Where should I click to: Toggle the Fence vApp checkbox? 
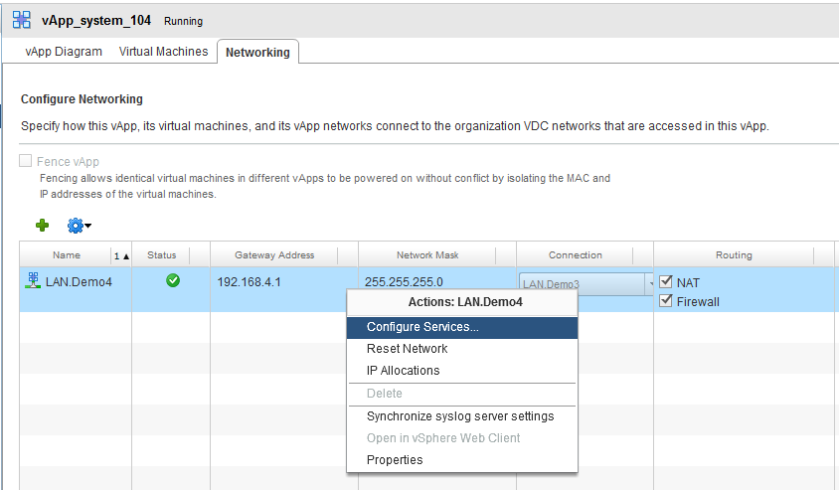coord(25,160)
